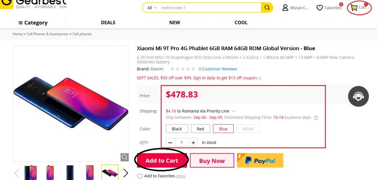Select the Red color option

200,129
